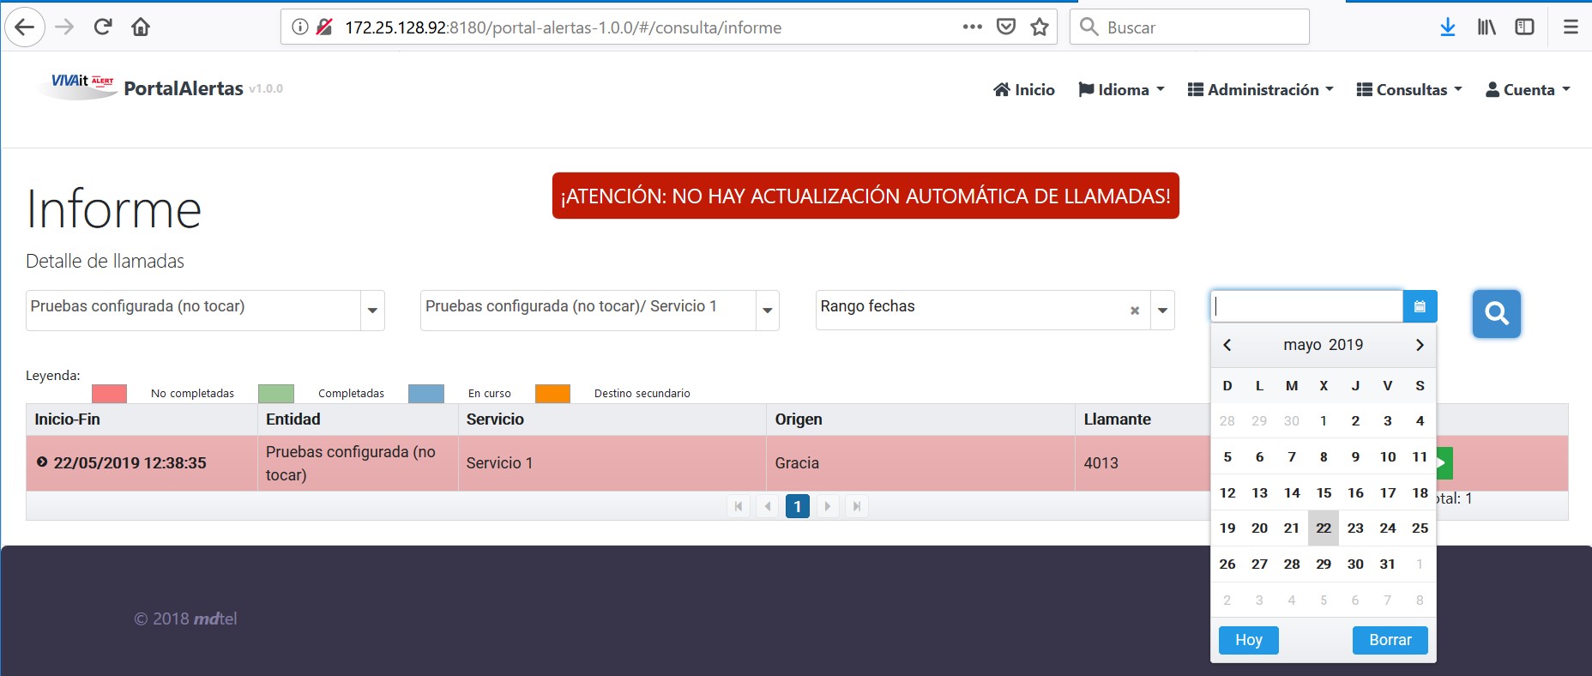Show site information icon in address bar

tap(300, 27)
